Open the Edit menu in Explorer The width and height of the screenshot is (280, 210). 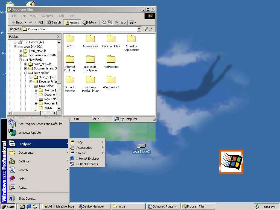pos(23,16)
